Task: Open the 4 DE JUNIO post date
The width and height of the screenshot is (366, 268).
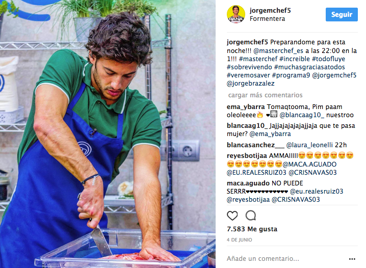Action: point(239,240)
